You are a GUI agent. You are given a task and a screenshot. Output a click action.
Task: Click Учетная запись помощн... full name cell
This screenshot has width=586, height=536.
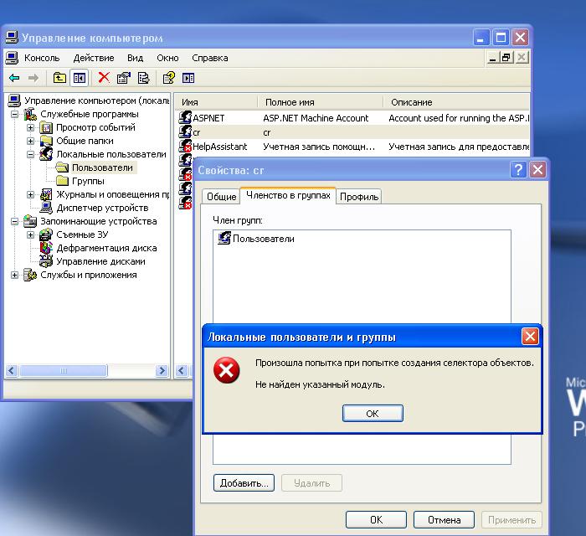point(319,147)
